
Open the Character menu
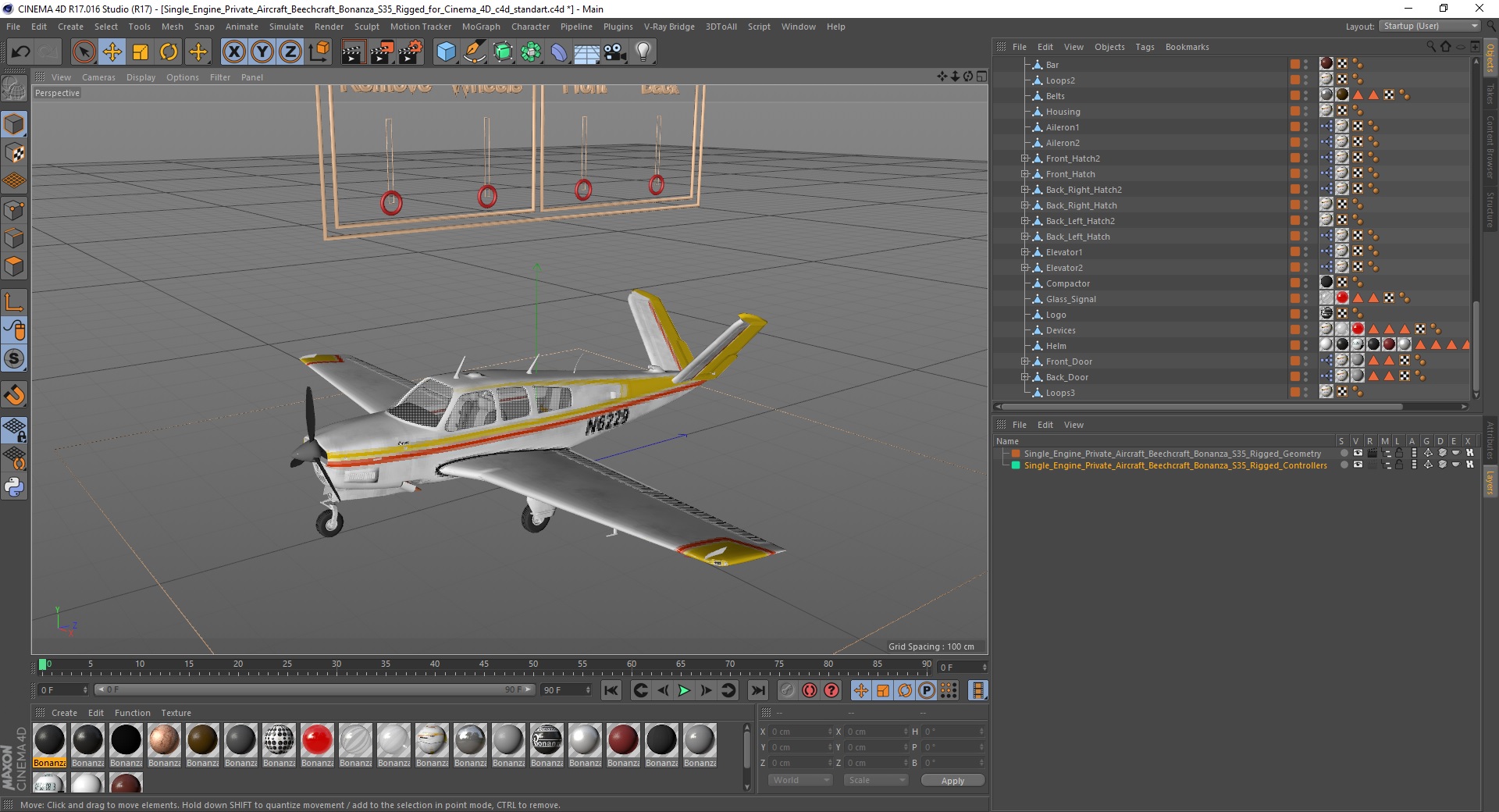coord(530,27)
